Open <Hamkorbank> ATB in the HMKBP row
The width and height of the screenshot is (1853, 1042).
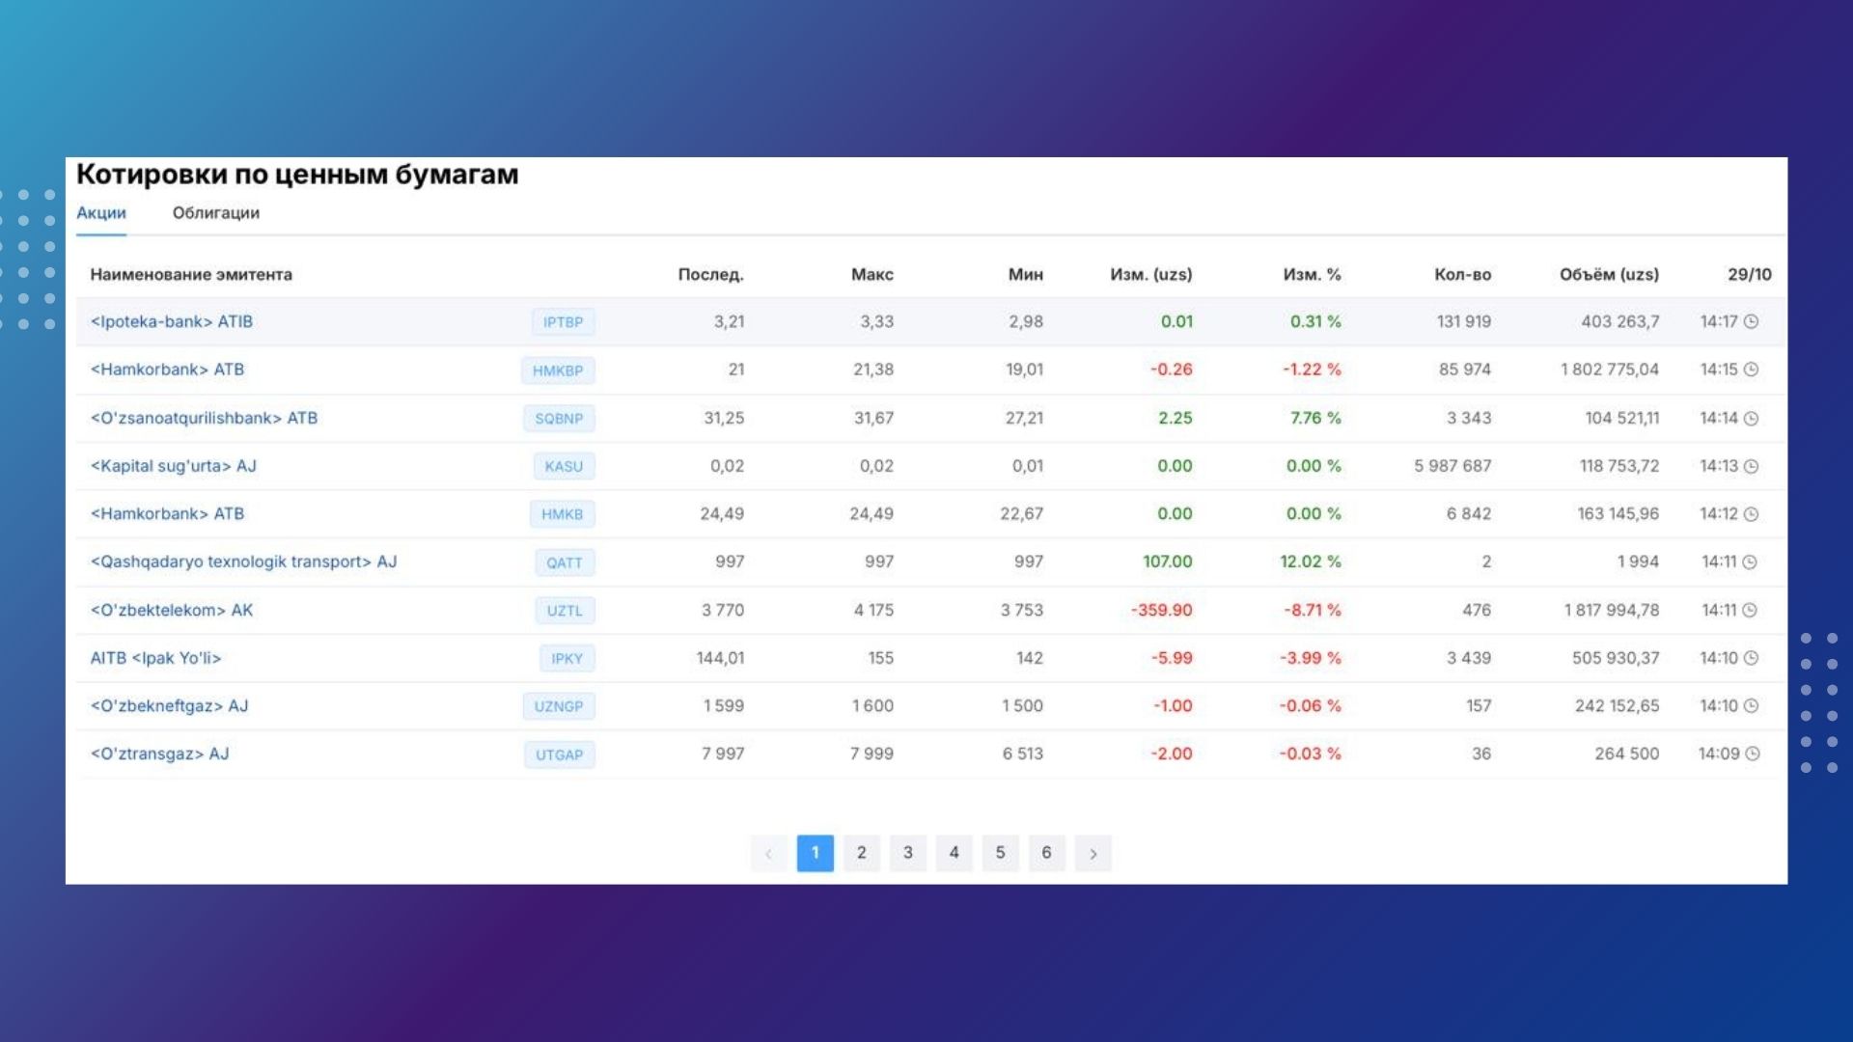[x=167, y=370]
